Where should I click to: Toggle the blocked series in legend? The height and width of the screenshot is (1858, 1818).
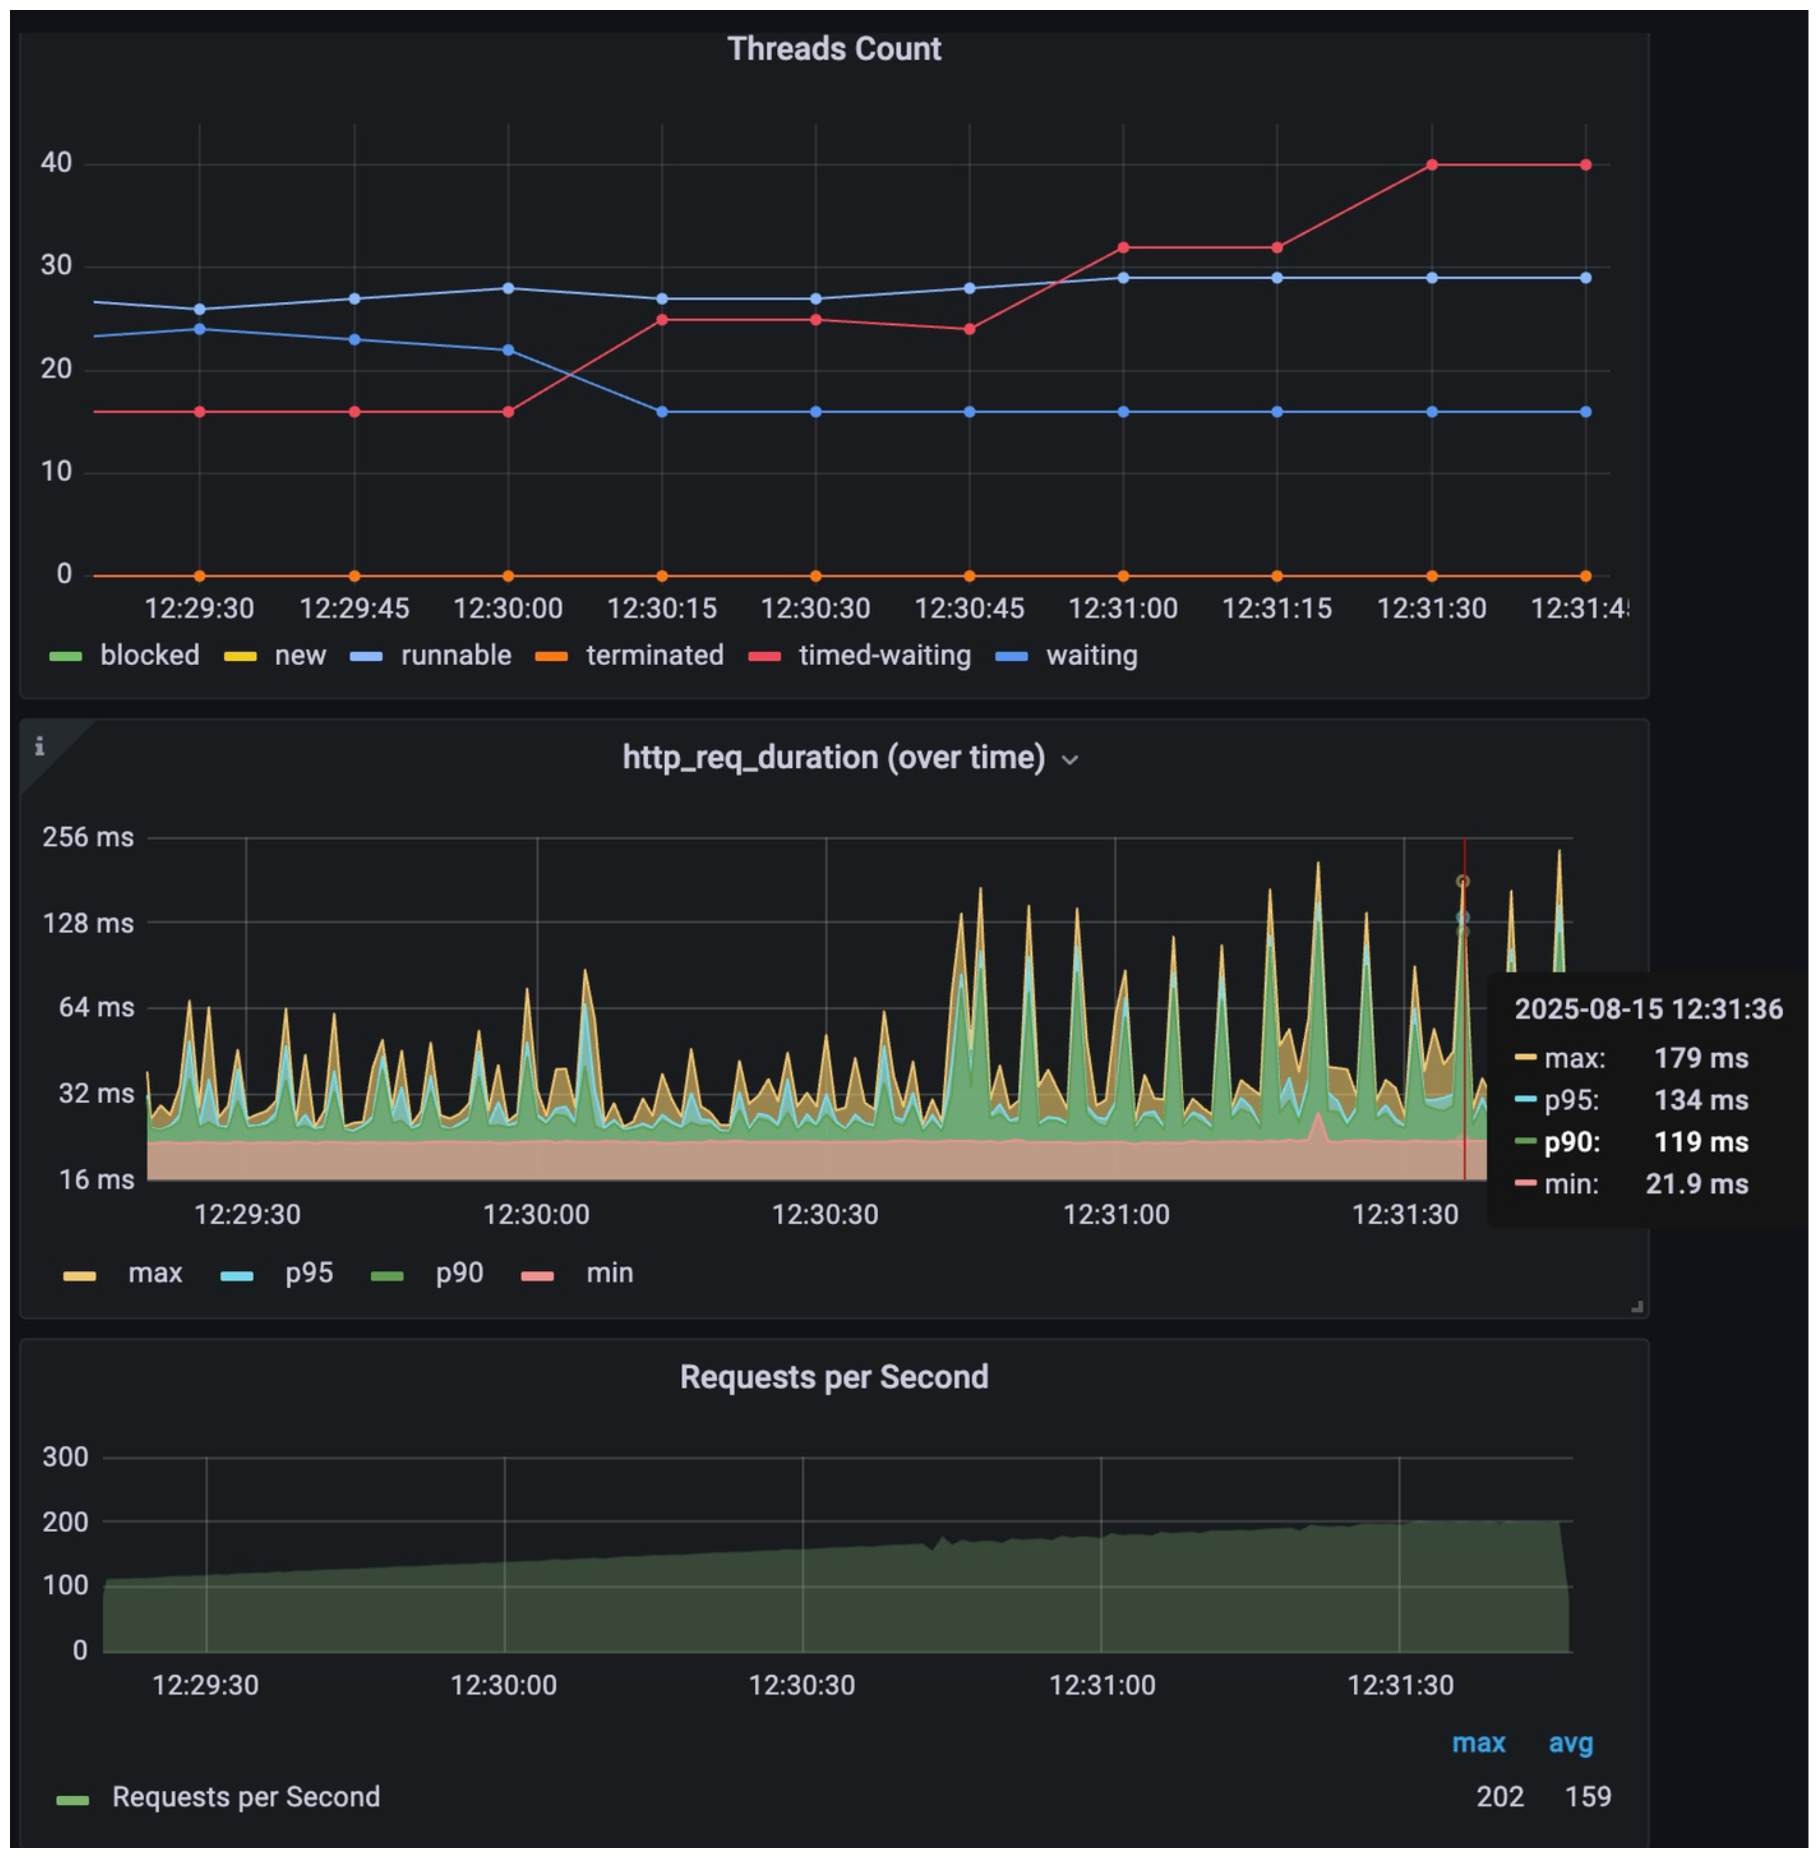tap(149, 655)
